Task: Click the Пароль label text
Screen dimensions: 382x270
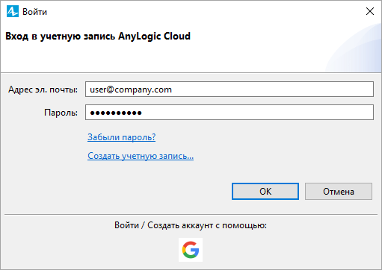Action: (x=61, y=113)
